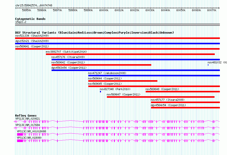The width and height of the screenshot is (227, 155).
Task: Click the 60040k ruler tick label
Action: point(166,10)
